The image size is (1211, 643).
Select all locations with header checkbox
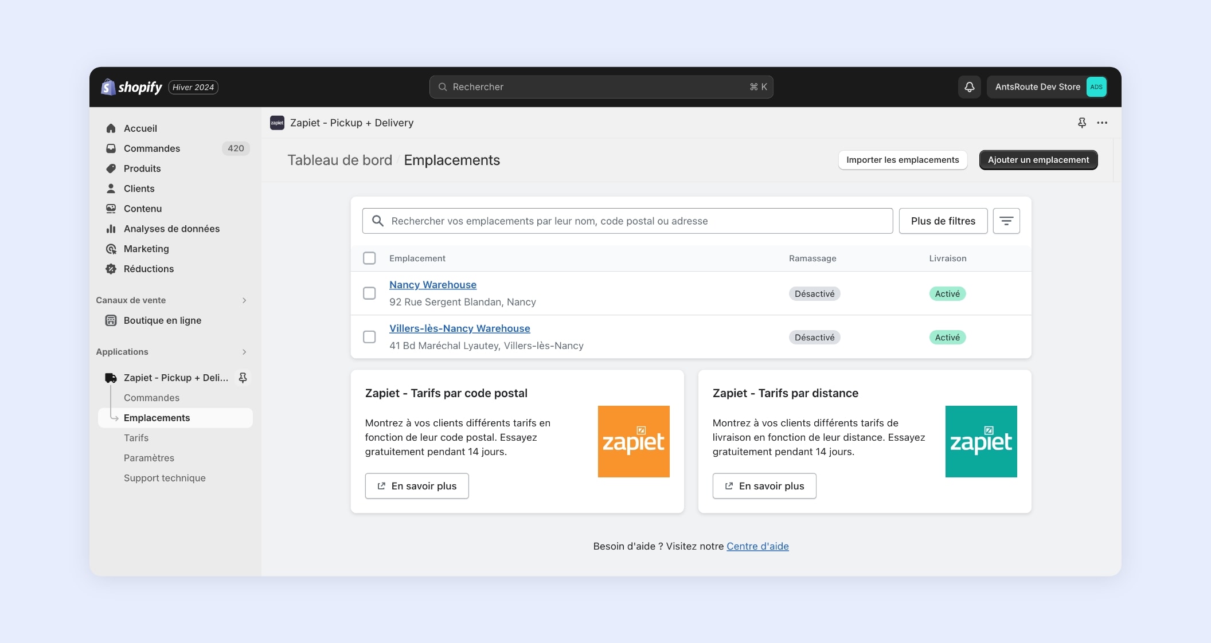tap(369, 258)
